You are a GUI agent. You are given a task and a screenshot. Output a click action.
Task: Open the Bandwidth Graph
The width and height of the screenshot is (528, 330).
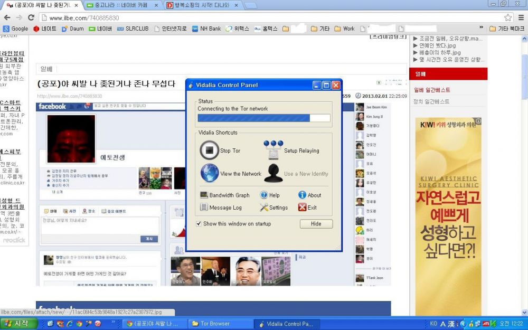tap(224, 195)
